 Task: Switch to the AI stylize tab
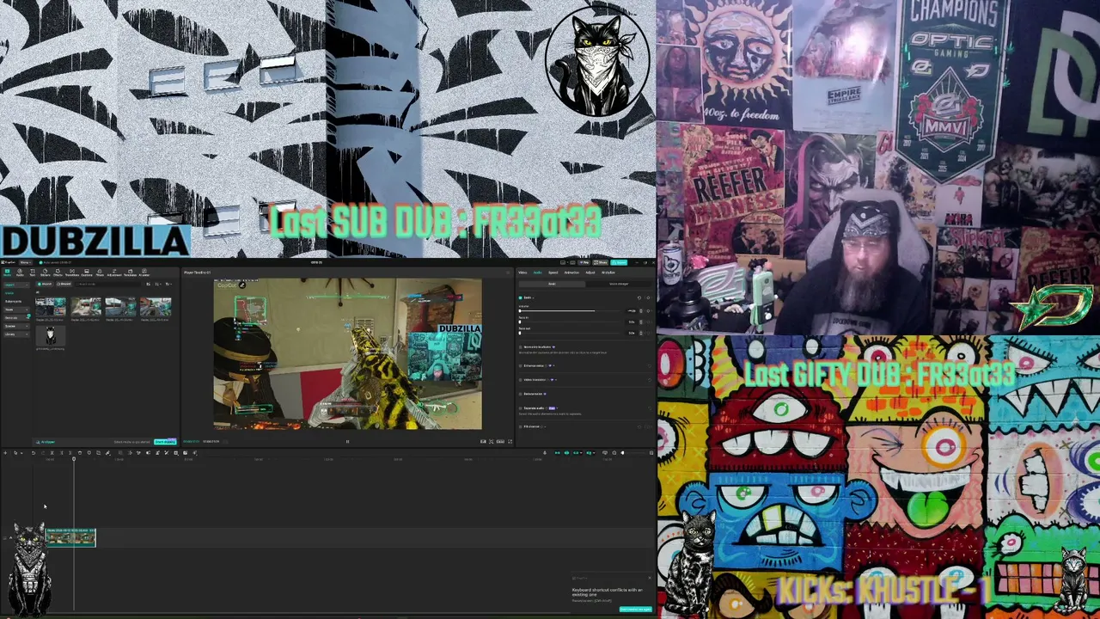608,273
